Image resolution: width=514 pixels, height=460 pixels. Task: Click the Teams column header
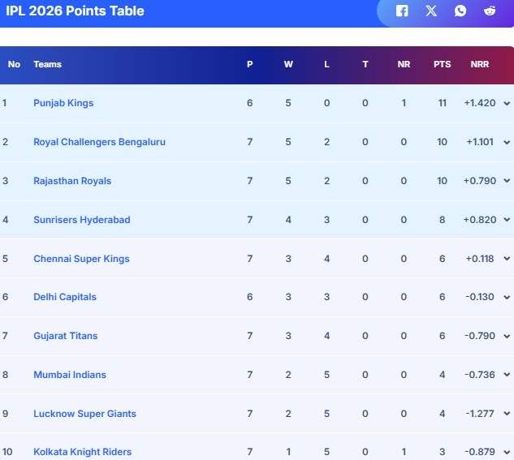pyautogui.click(x=47, y=65)
